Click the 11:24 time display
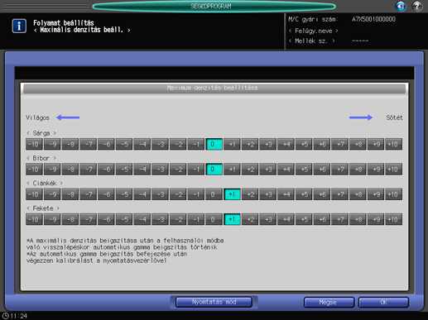This screenshot has width=428, height=320. (19, 316)
